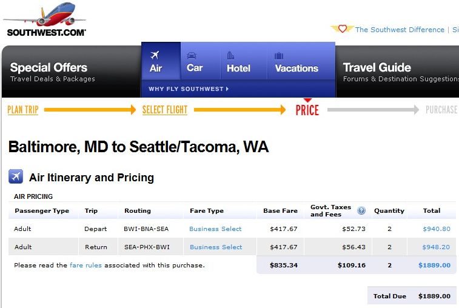The width and height of the screenshot is (459, 308).
Task: Click the airplane icon on Air tab
Action: point(155,55)
